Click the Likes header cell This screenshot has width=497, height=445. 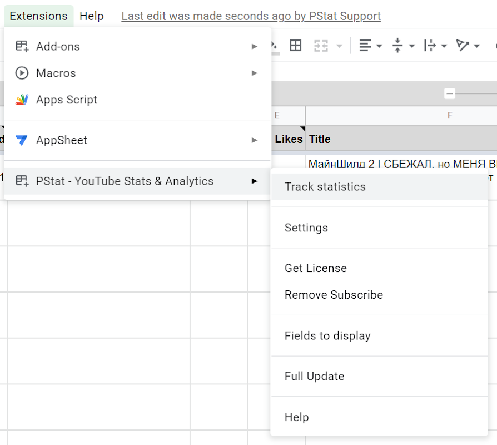point(288,139)
